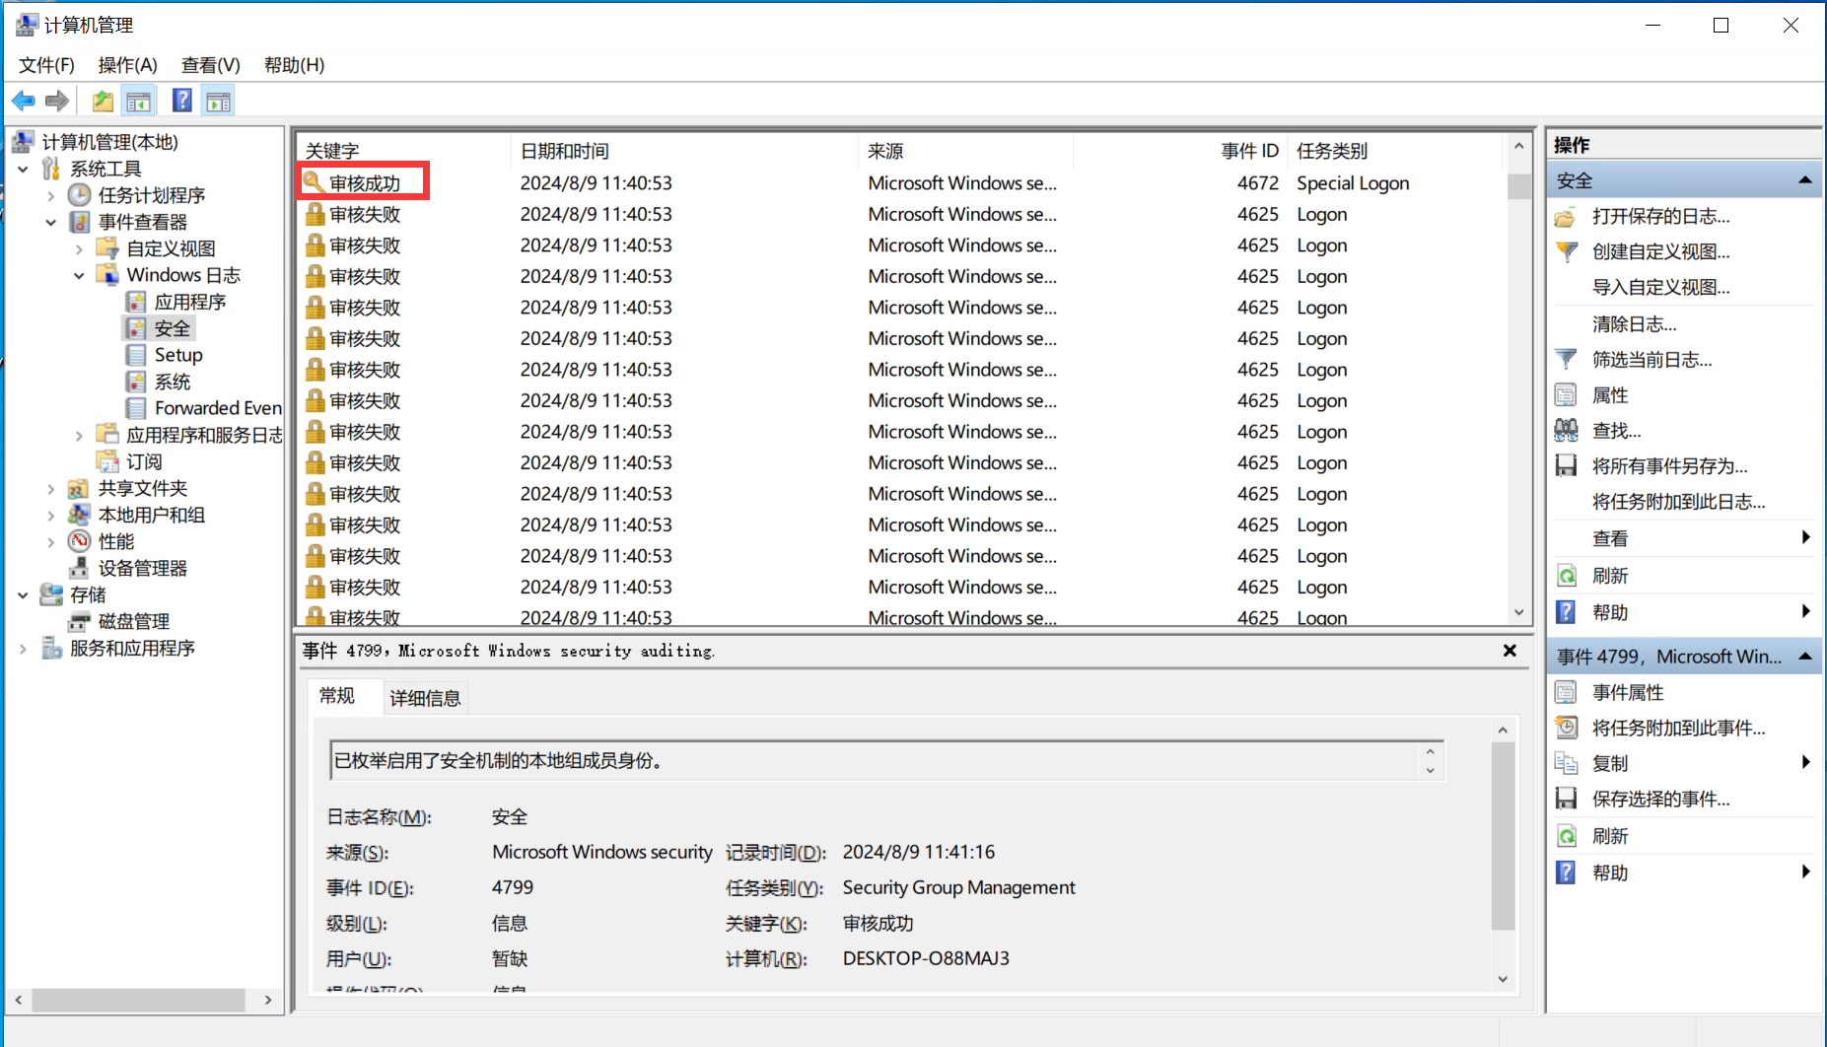Open 设备管理器 in the tree

point(142,568)
